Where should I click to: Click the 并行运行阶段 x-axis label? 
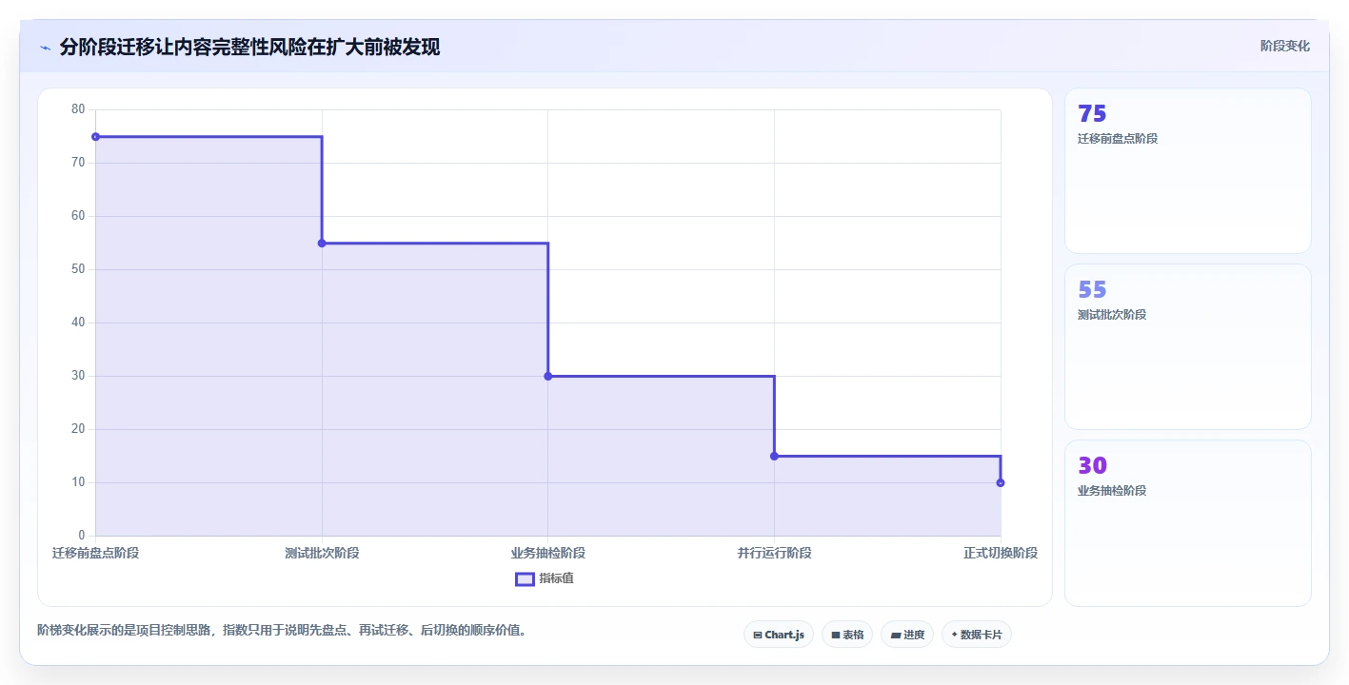(x=774, y=553)
